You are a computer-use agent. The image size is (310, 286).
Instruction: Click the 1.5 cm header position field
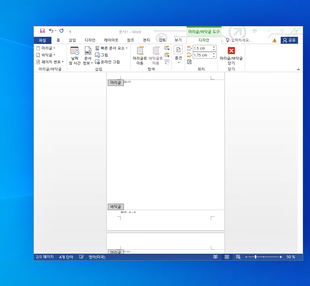[202, 48]
